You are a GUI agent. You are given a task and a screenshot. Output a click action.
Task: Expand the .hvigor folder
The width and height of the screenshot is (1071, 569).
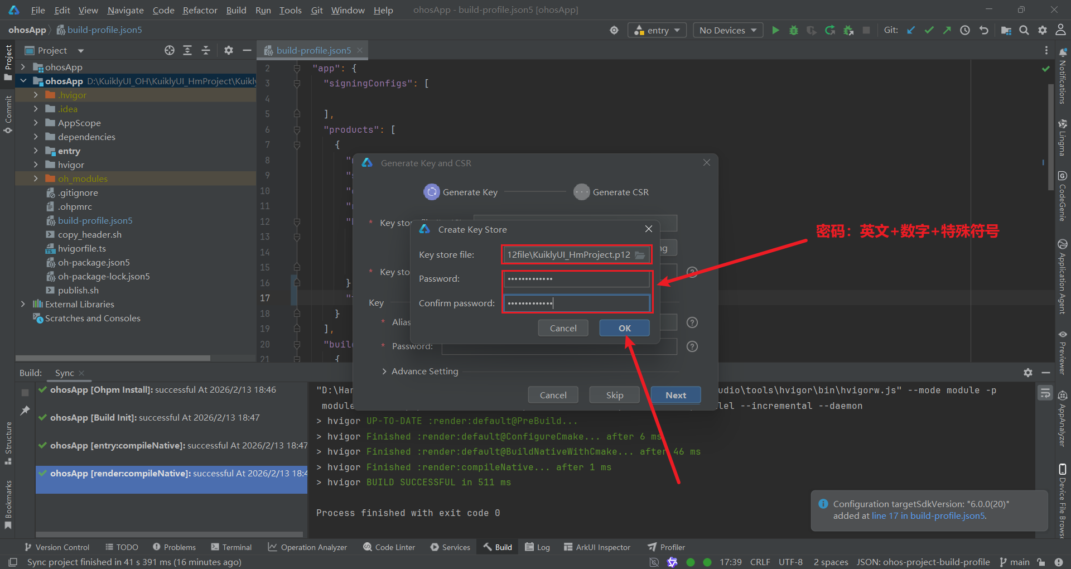click(x=36, y=95)
